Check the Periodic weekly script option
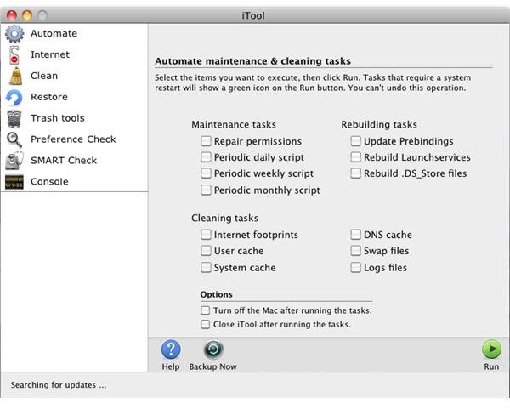 coord(206,173)
